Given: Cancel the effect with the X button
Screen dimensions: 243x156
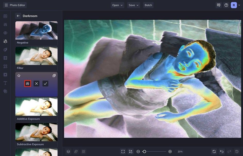Looking at the screenshot, I should click(36, 84).
